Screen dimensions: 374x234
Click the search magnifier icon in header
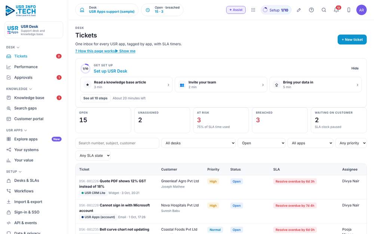tap(324, 10)
